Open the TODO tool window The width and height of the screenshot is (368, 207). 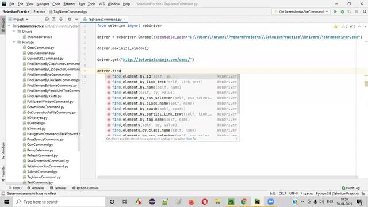point(15,188)
